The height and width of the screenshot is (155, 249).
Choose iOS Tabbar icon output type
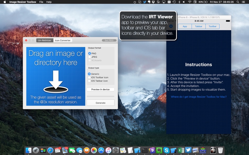[x=89, y=81]
